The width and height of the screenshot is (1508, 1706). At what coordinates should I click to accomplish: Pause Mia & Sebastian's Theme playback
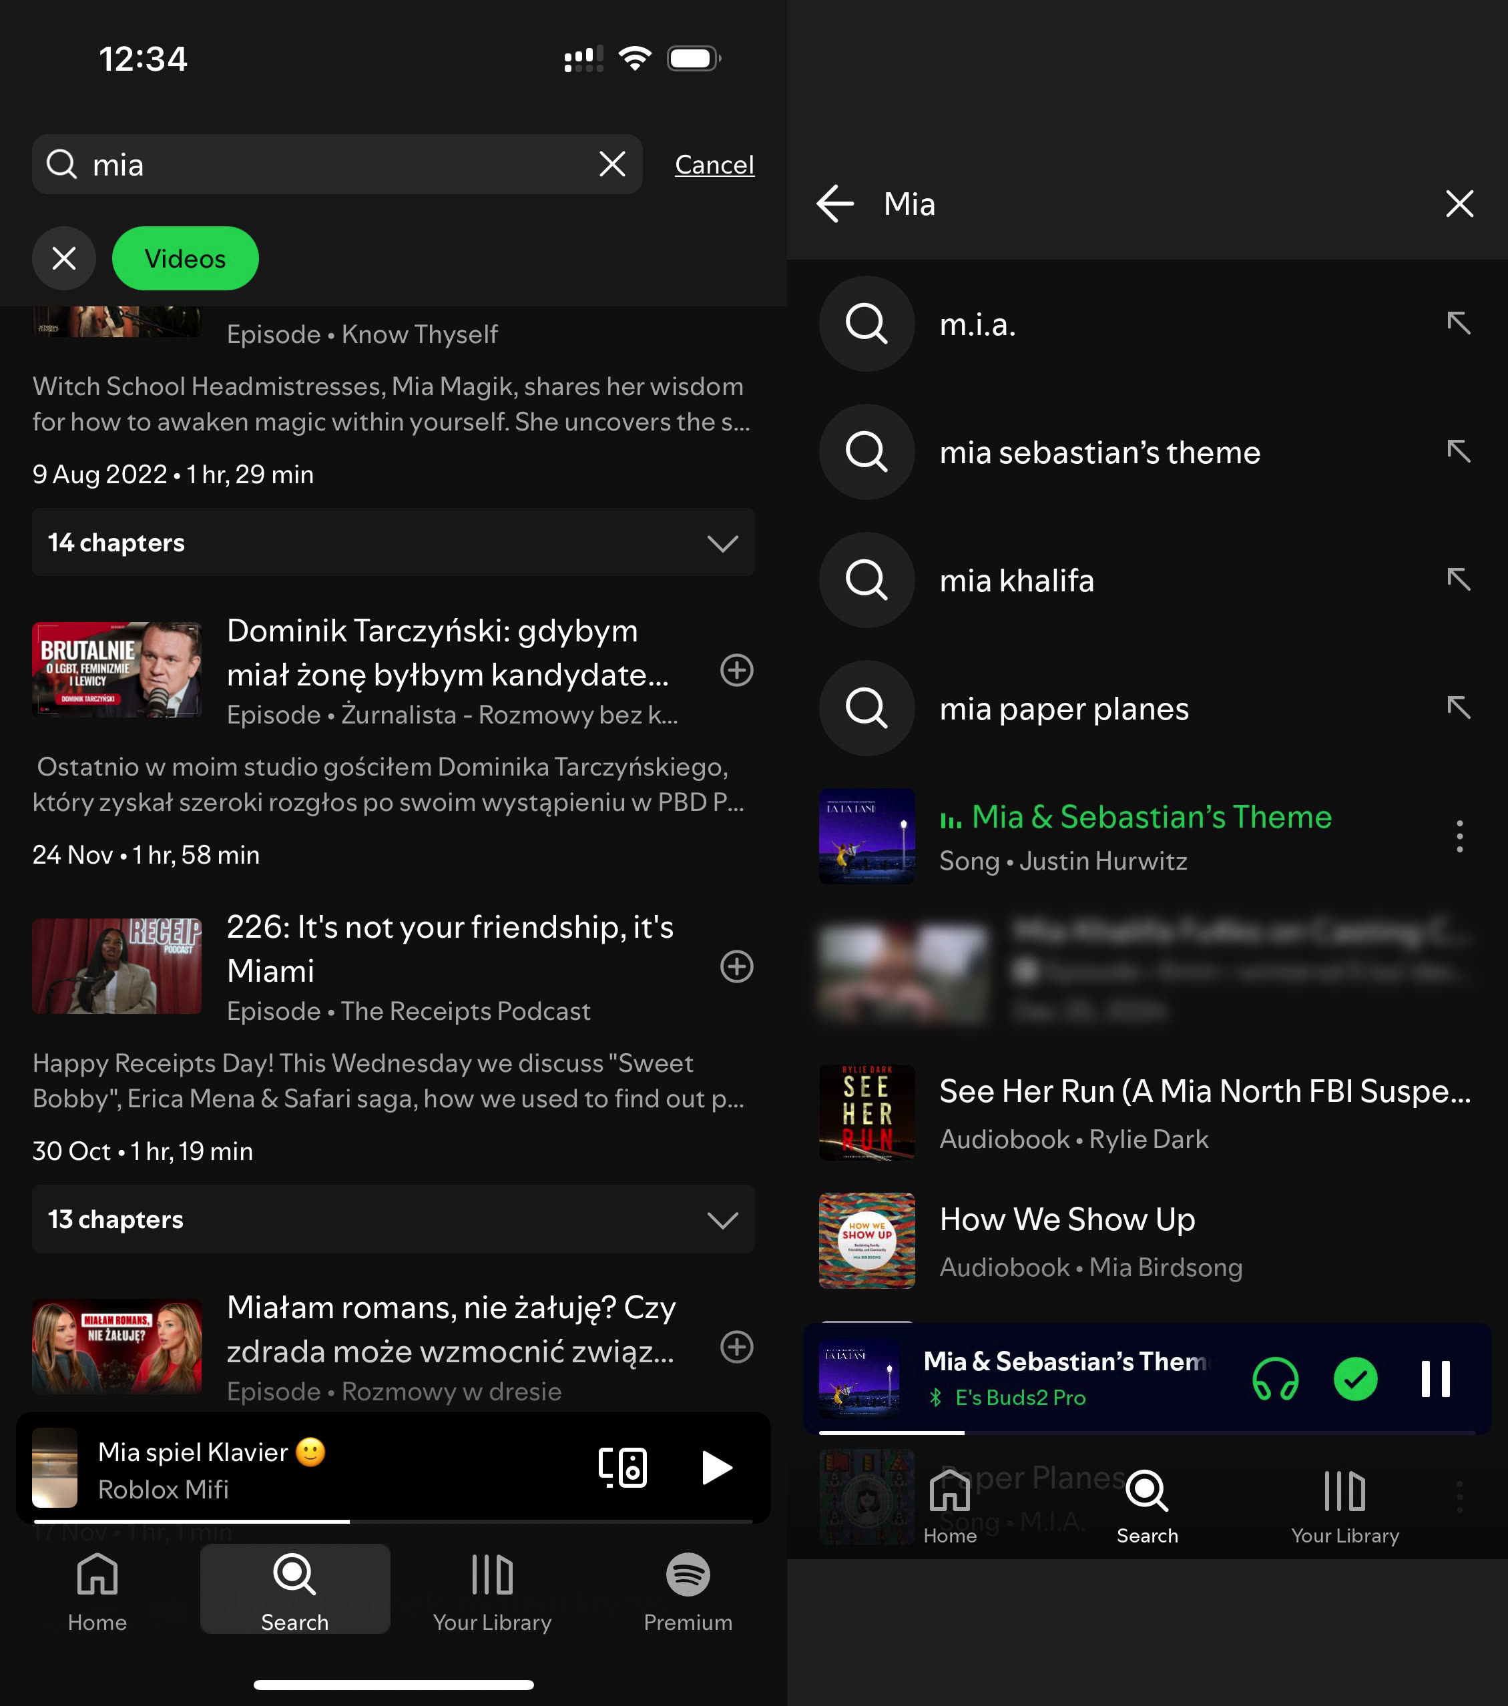(x=1435, y=1379)
